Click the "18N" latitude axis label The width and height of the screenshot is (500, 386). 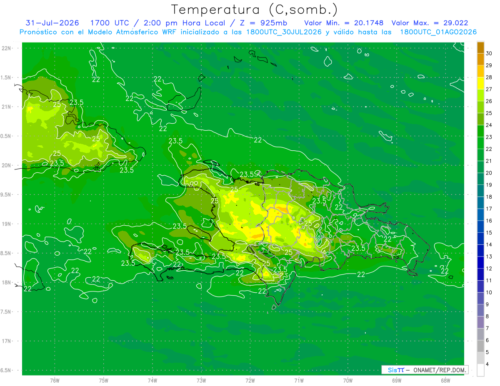[7, 283]
